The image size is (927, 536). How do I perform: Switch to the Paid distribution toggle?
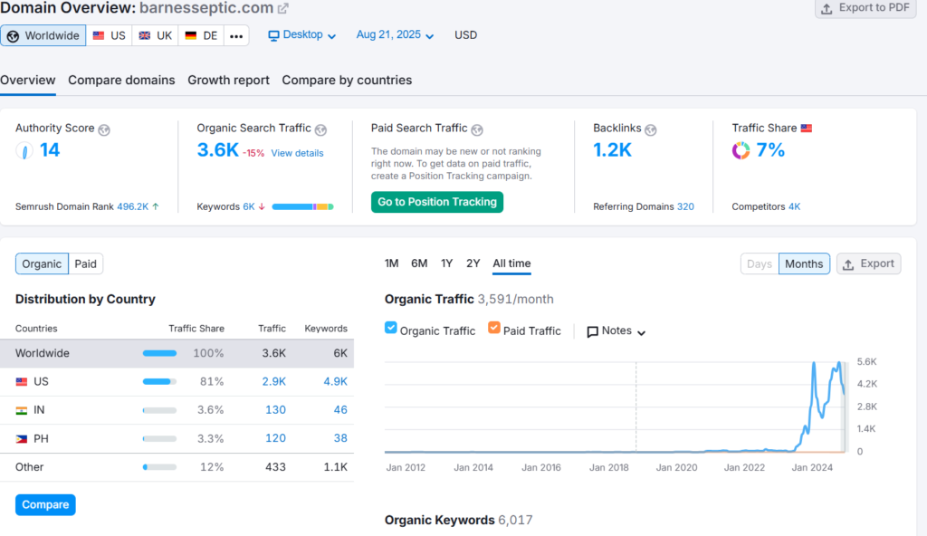click(x=86, y=264)
